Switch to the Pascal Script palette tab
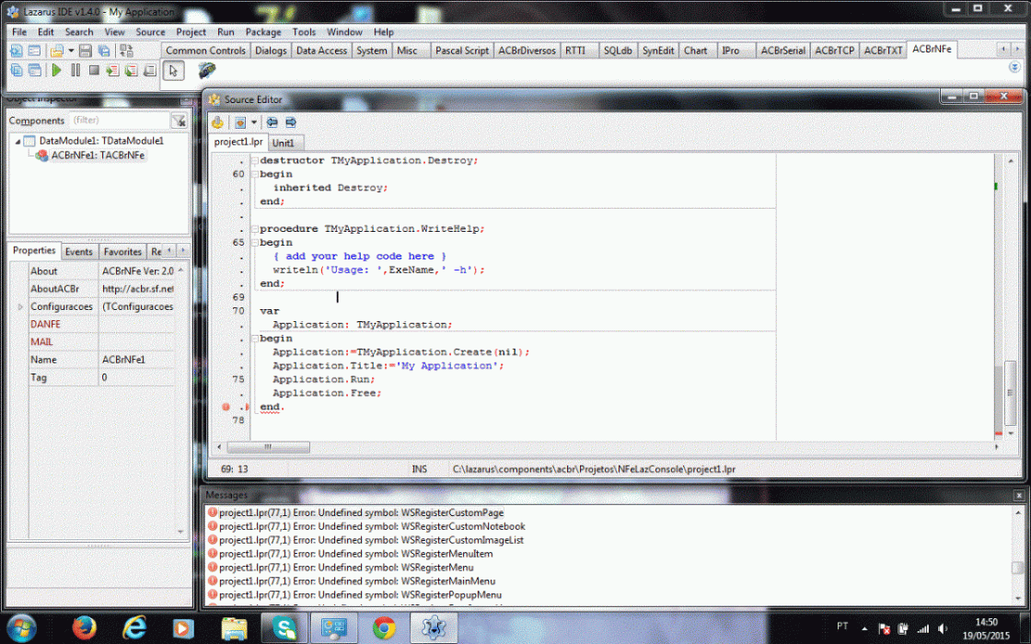The height and width of the screenshot is (644, 1031). point(461,51)
